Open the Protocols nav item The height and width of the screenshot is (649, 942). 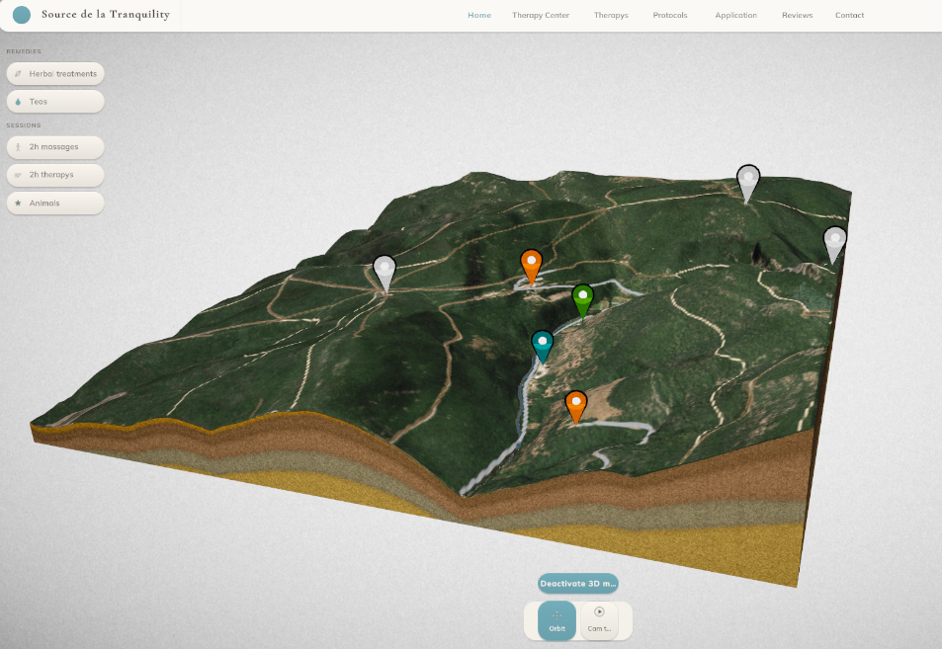coord(670,15)
